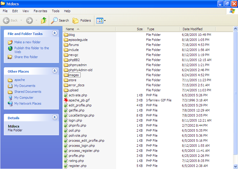Click My Computer icon in Other Places
Screen dimensions: 238x169
click(x=10, y=98)
